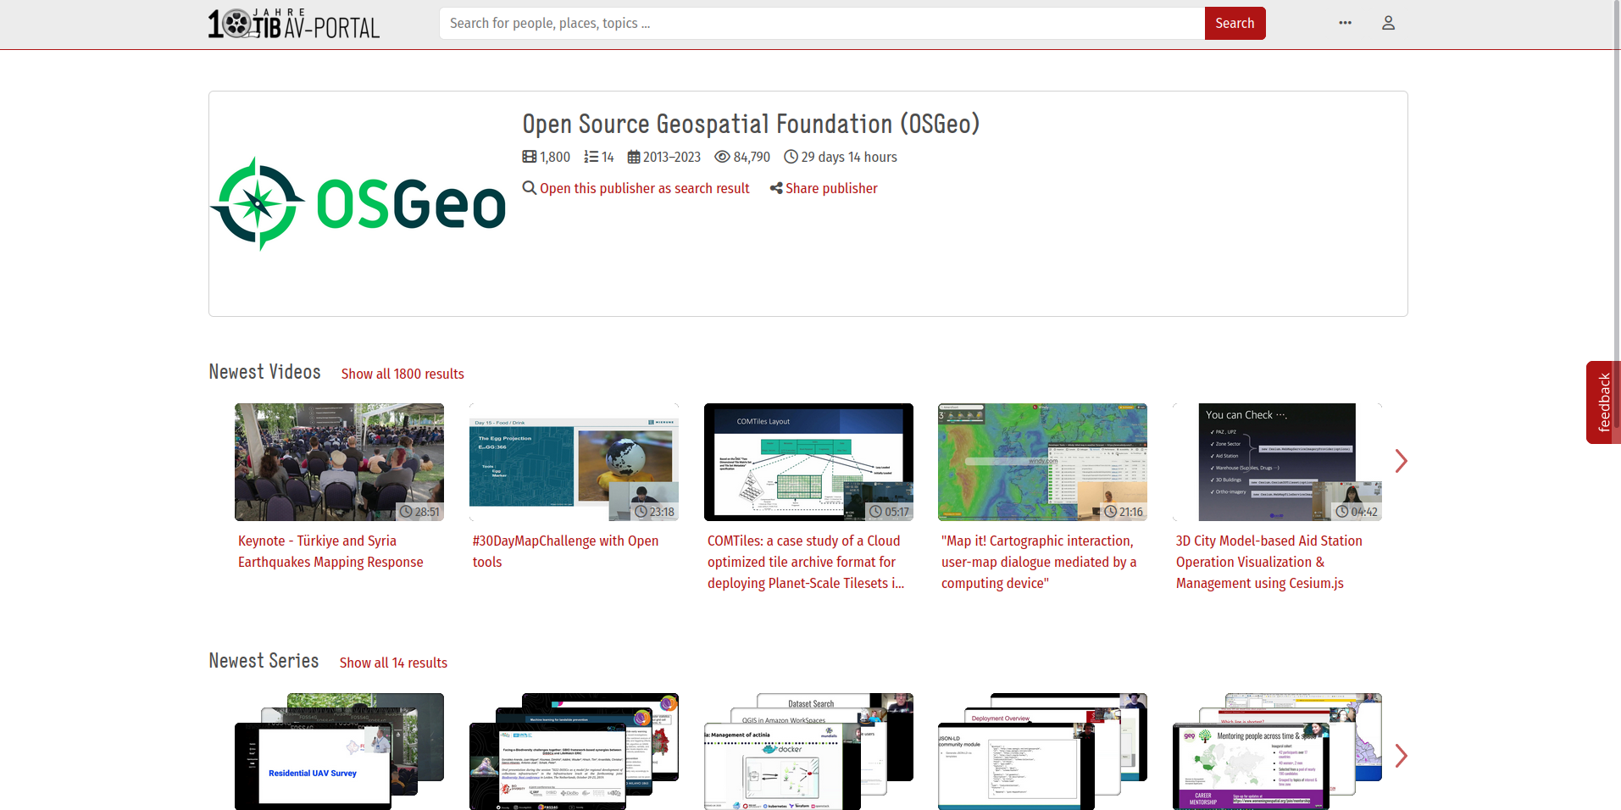1621x810 pixels.
Task: Click the film reel icon showing 1,800 videos
Action: click(x=529, y=157)
